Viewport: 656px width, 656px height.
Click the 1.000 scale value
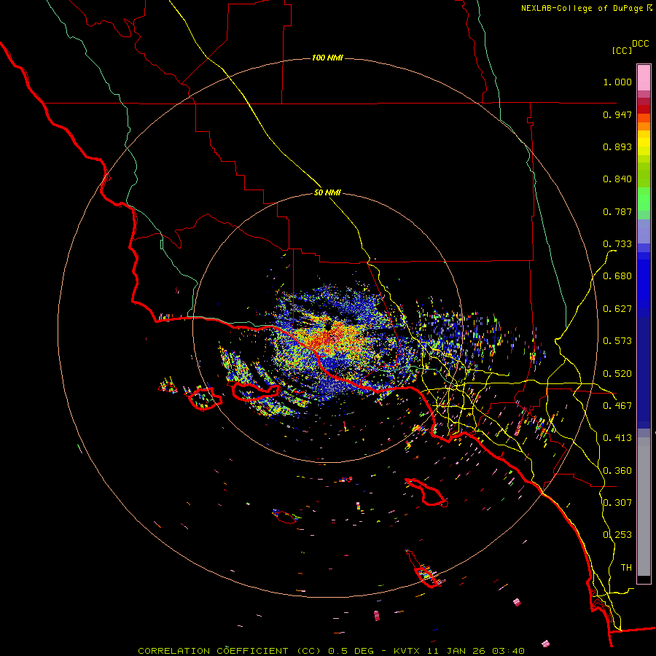click(x=617, y=82)
